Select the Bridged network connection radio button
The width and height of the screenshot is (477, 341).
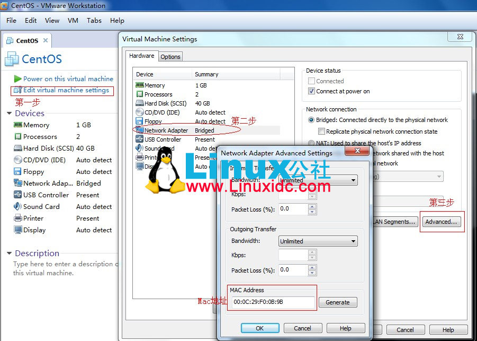[311, 120]
